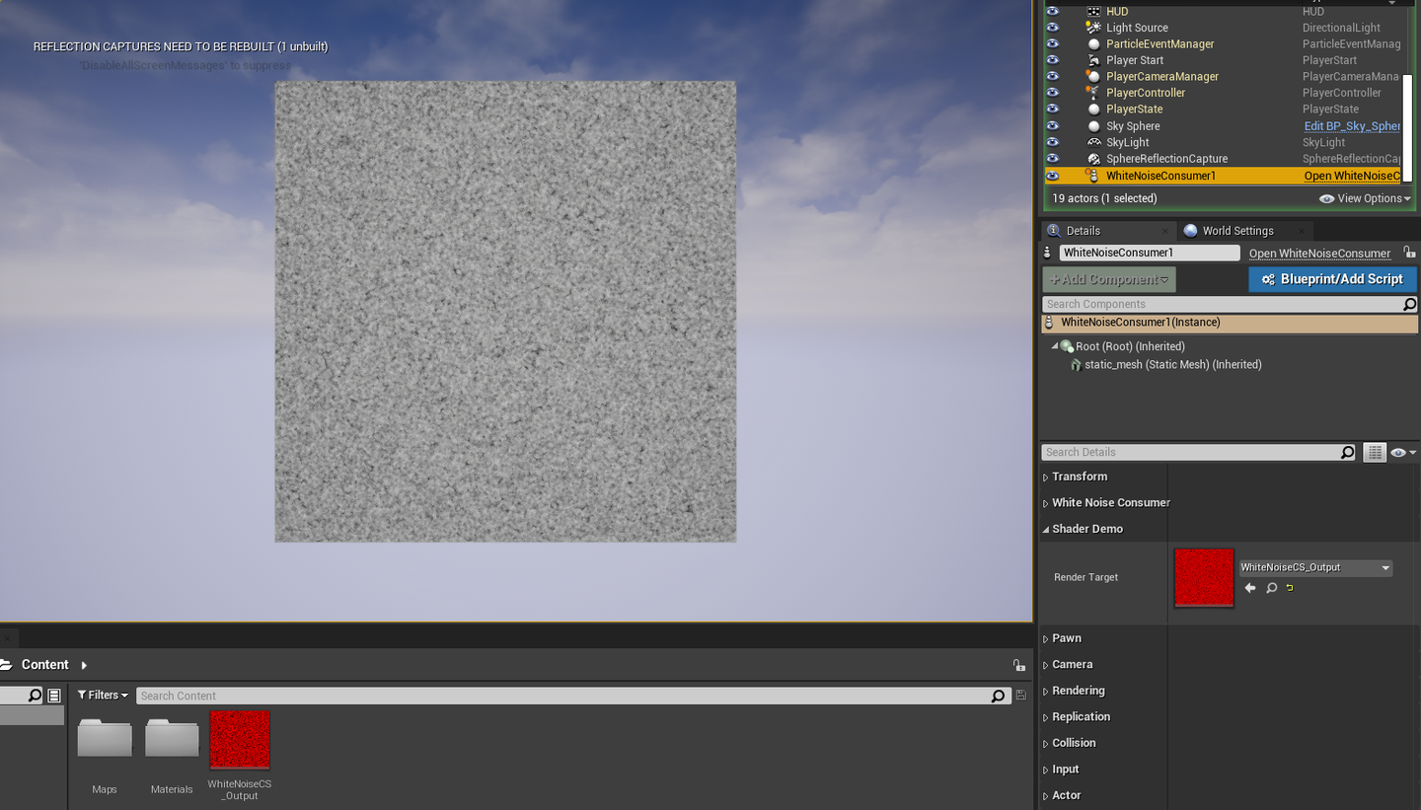Viewport: 1421px width, 810px height.
Task: Click the Blueprint/Add Script button
Action: coord(1332,278)
